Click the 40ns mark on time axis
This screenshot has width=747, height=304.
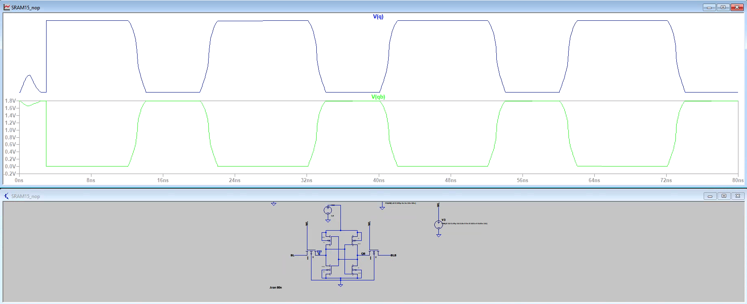pyautogui.click(x=378, y=180)
